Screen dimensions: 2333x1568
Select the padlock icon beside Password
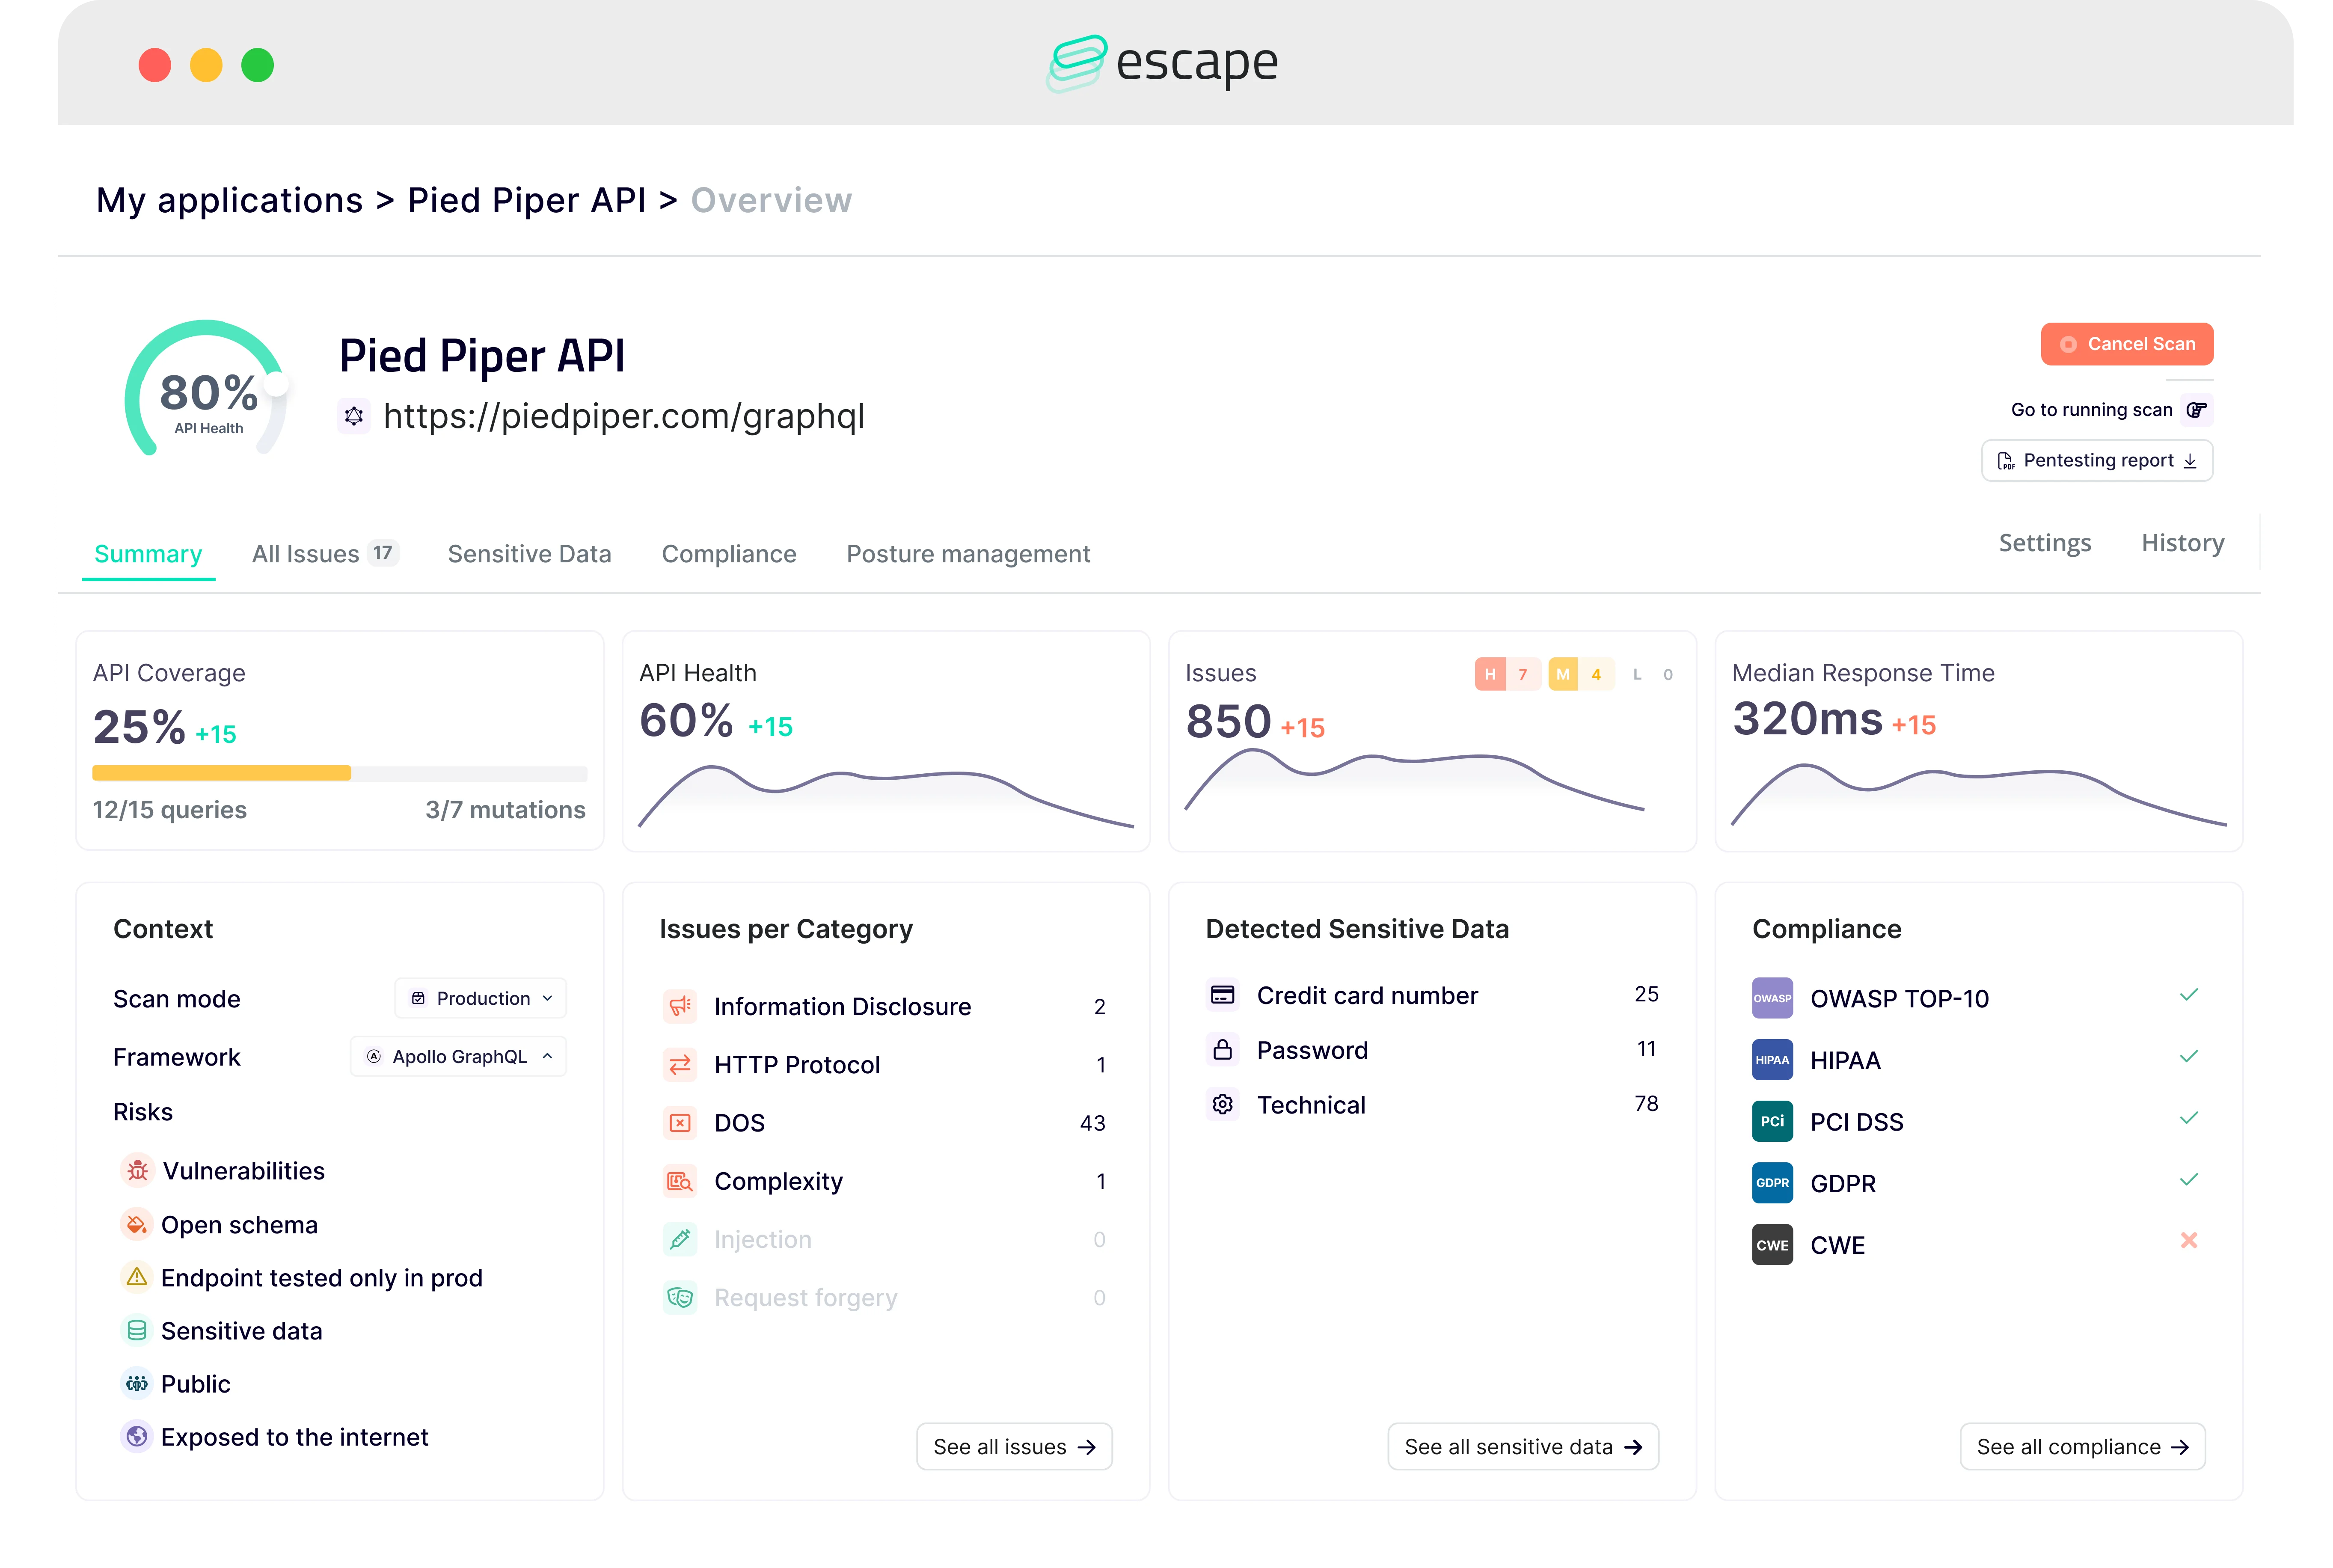click(1222, 1049)
